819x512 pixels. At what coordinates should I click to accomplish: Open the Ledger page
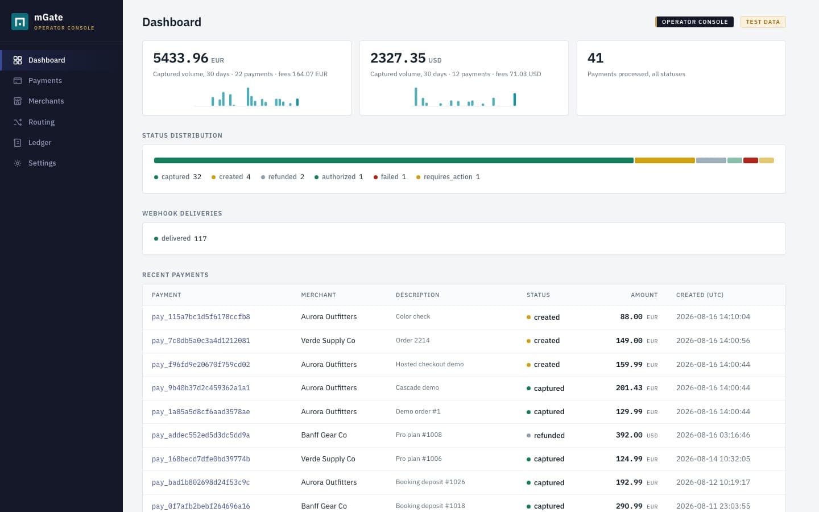coord(61,143)
